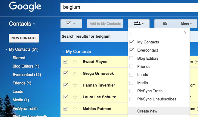198x117 pixels.
Task: Click the Google logo
Action: click(25, 7)
